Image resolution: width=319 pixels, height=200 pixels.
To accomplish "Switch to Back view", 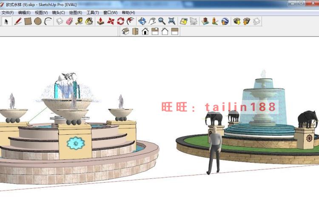I will coord(165,31).
